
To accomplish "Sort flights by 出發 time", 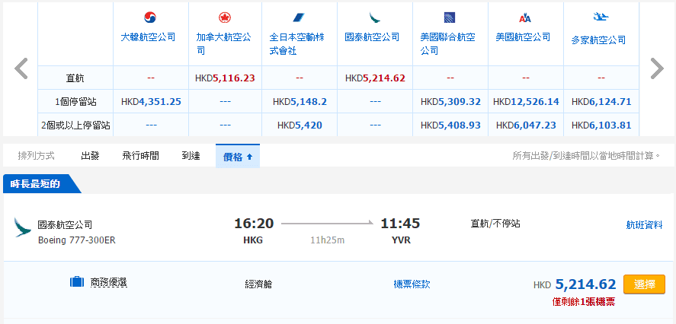I will (90, 156).
